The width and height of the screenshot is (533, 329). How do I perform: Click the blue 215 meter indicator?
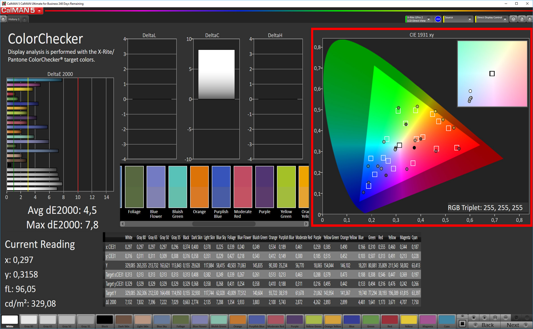click(x=438, y=19)
